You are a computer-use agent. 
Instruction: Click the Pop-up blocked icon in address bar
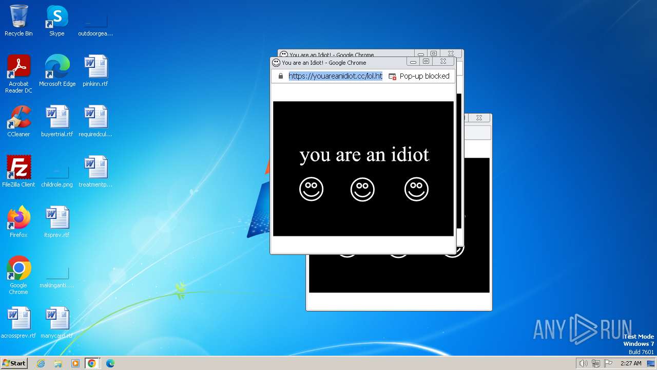392,76
